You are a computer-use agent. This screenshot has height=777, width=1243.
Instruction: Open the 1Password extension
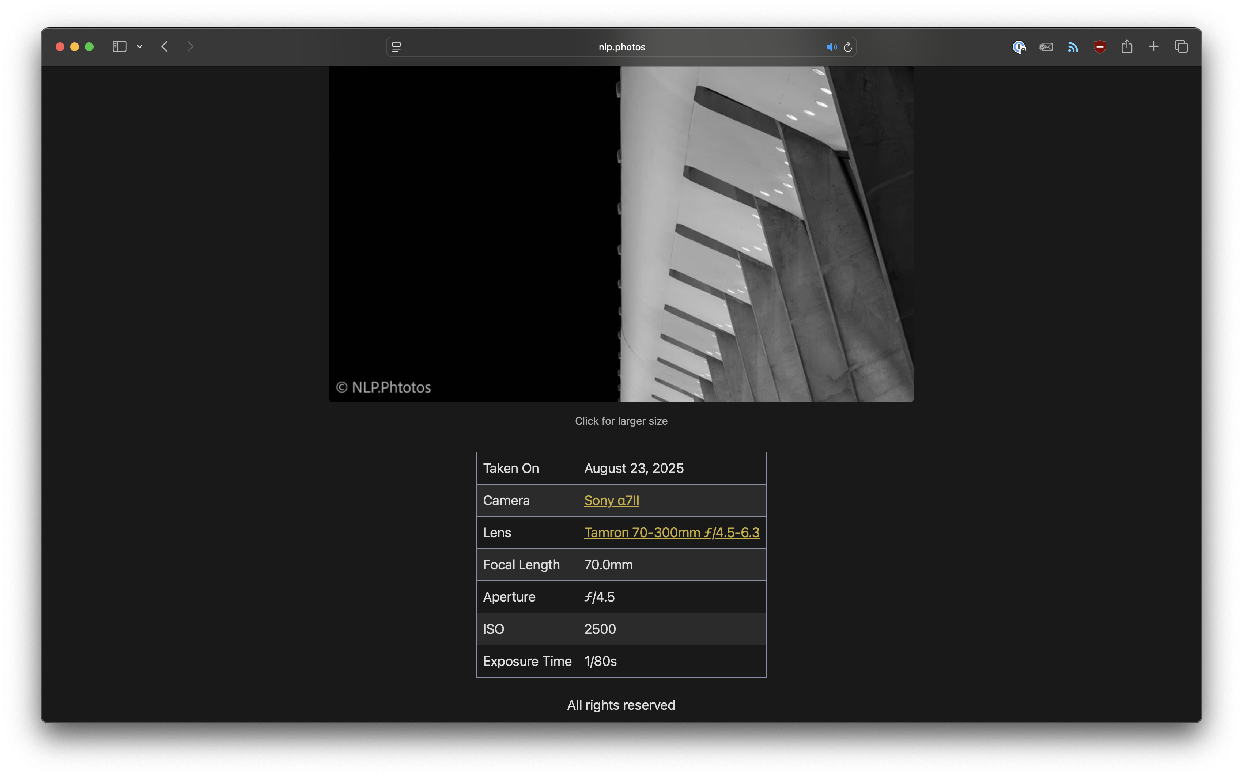point(1019,47)
